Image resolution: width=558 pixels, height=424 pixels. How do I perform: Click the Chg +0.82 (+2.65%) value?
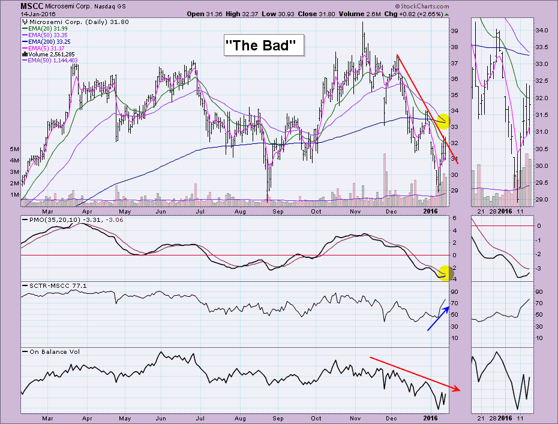413,14
